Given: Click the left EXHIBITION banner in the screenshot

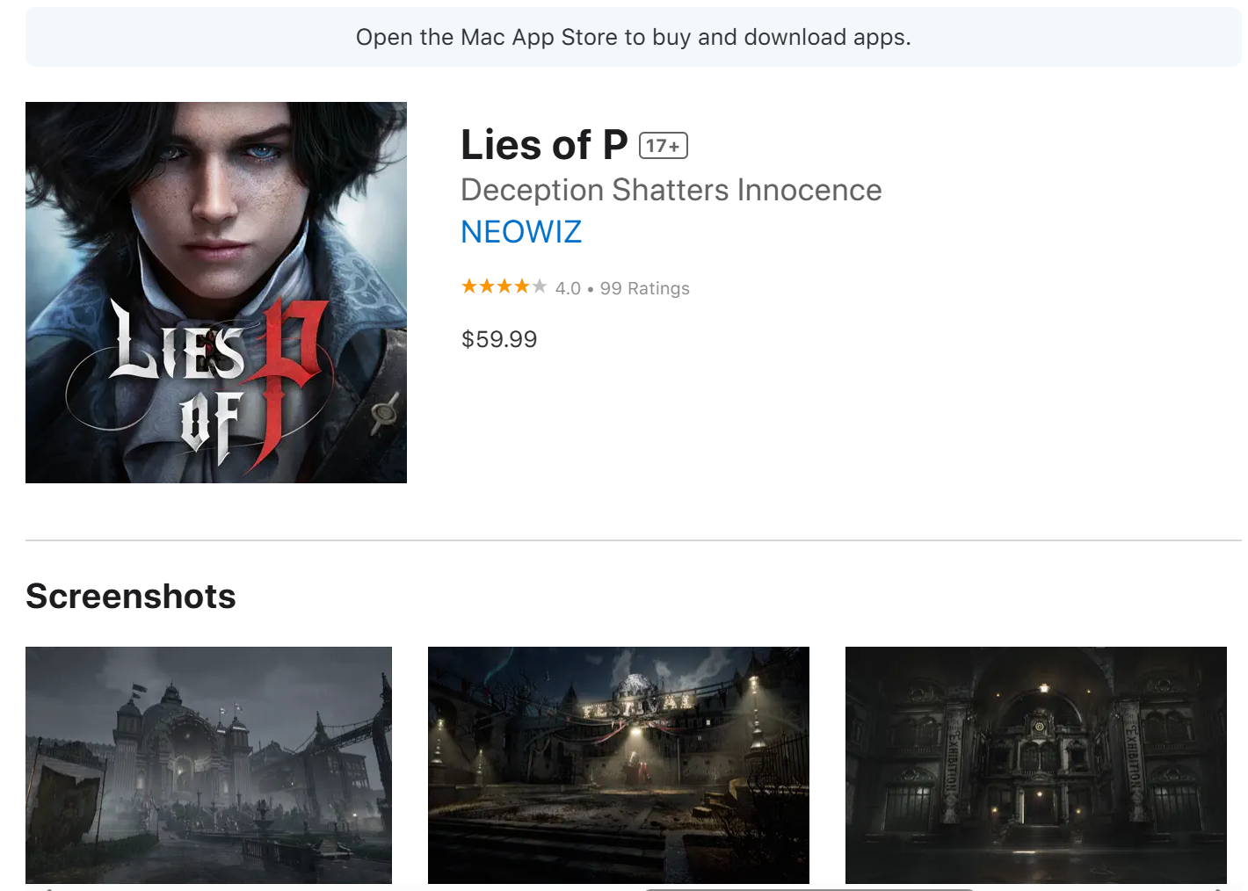Looking at the screenshot, I should pos(950,761).
